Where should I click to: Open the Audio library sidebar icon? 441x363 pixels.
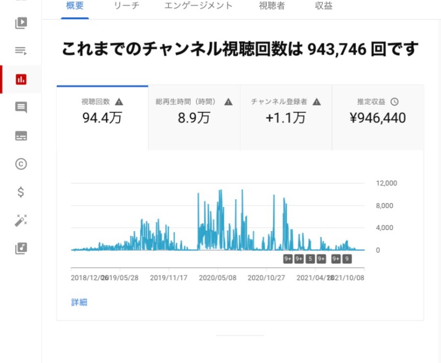click(21, 248)
